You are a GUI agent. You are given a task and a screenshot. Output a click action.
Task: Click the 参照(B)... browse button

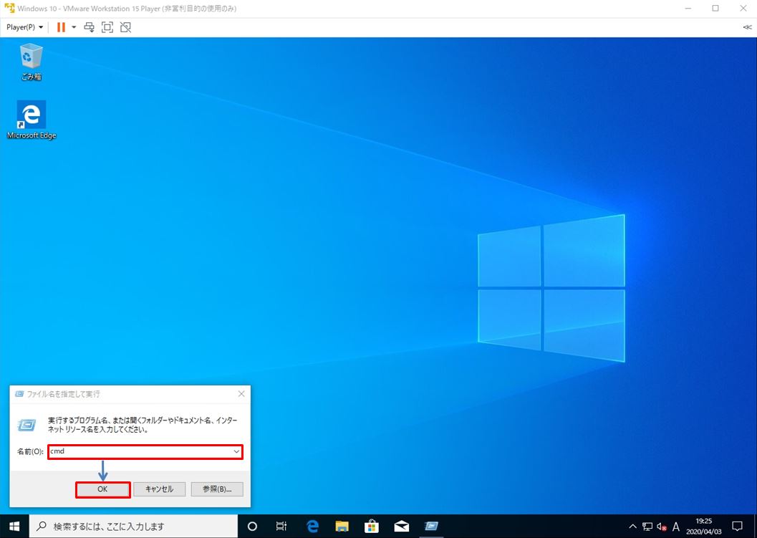217,489
